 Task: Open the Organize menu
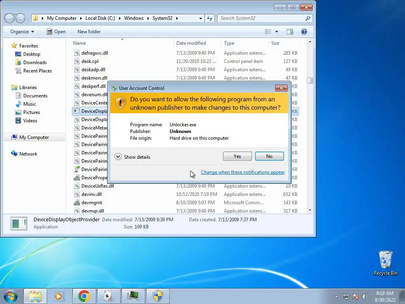coord(22,32)
